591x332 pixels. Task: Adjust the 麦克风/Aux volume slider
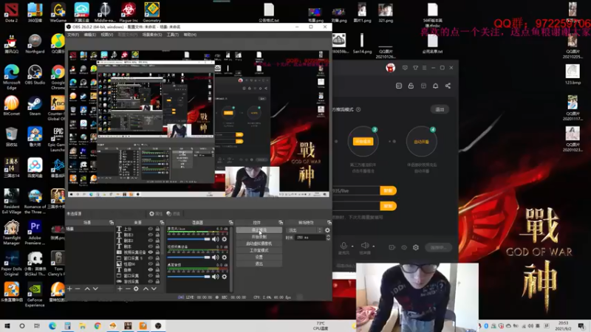[189, 239]
